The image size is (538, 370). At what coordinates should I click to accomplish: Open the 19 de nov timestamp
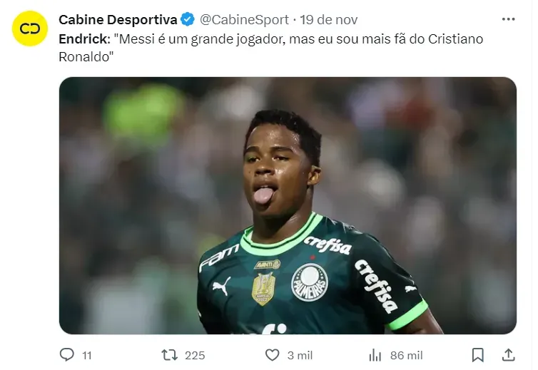329,20
